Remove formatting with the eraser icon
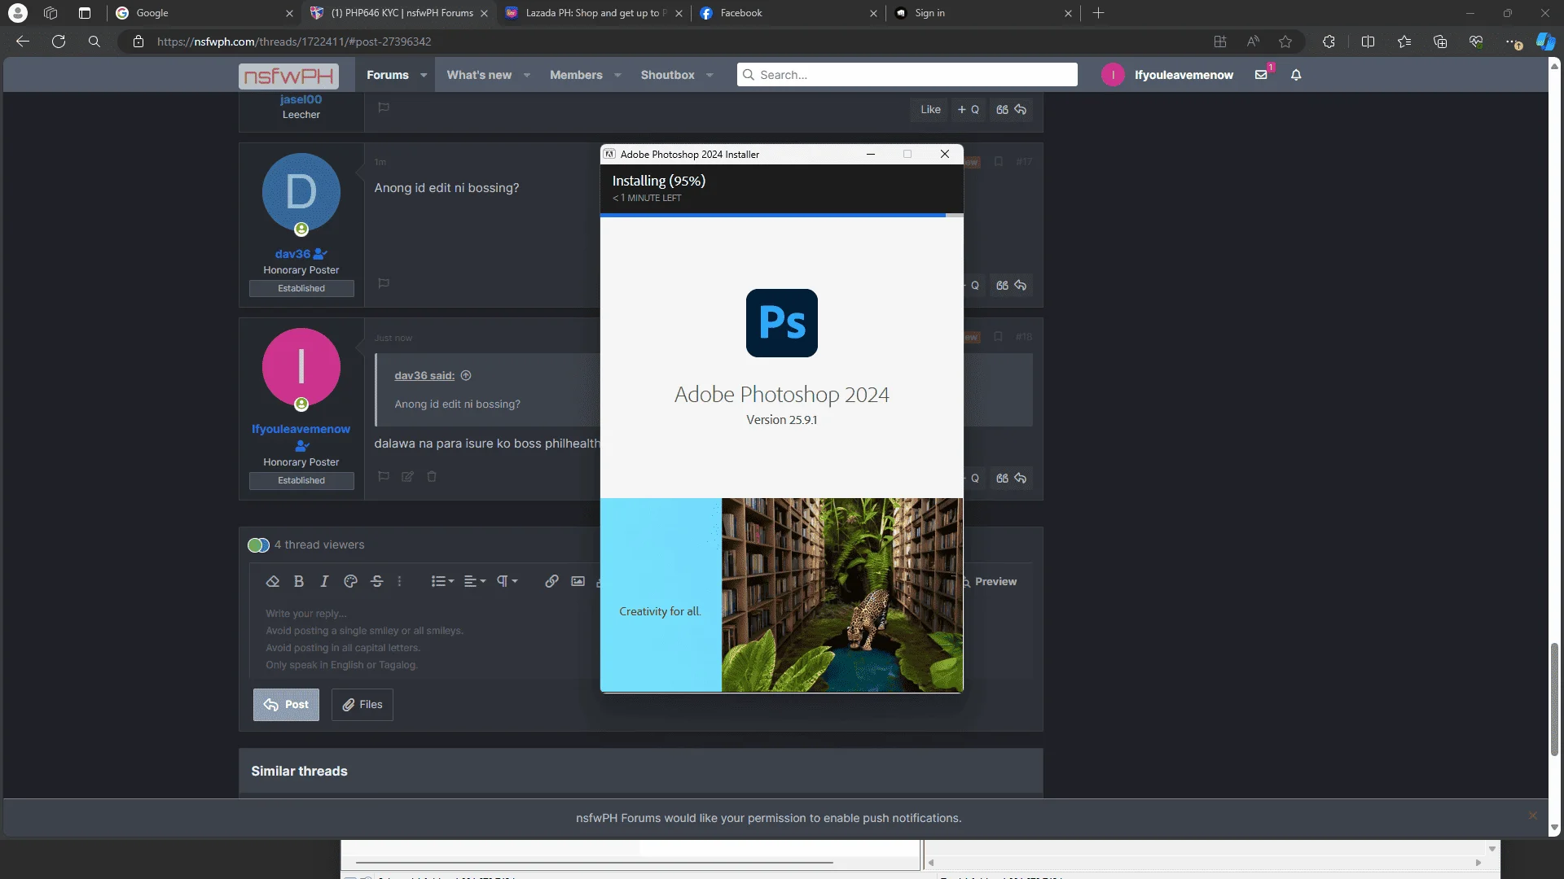 click(273, 581)
